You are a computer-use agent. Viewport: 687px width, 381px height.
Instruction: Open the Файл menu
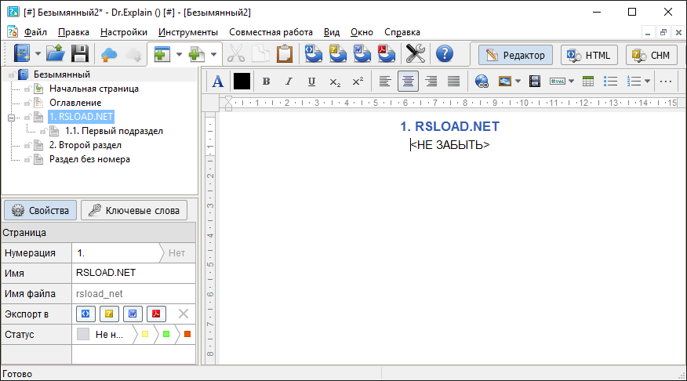pyautogui.click(x=35, y=32)
